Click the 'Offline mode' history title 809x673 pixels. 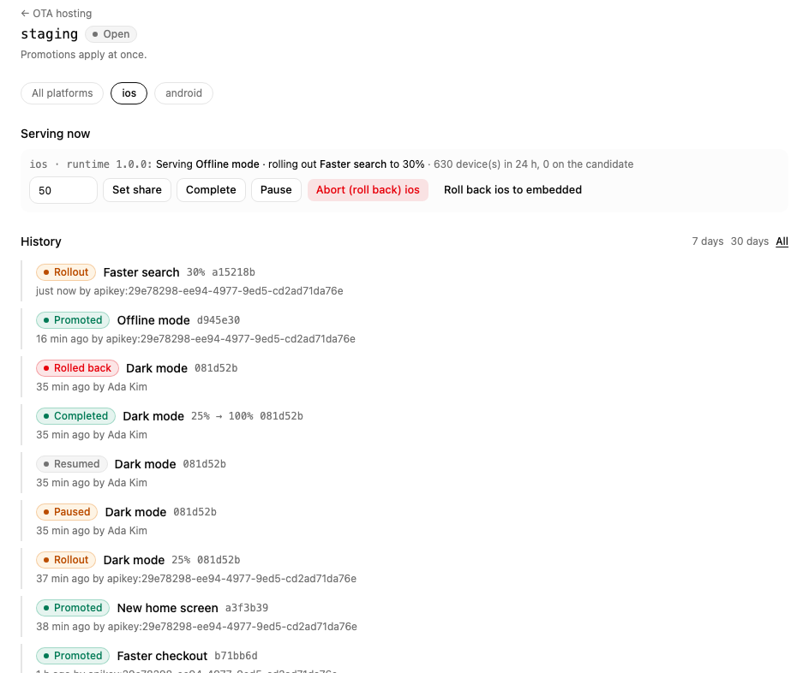(153, 320)
